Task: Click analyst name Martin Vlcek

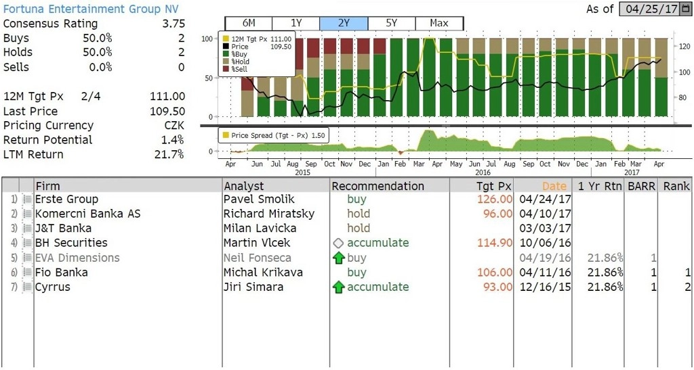Action: coord(258,244)
